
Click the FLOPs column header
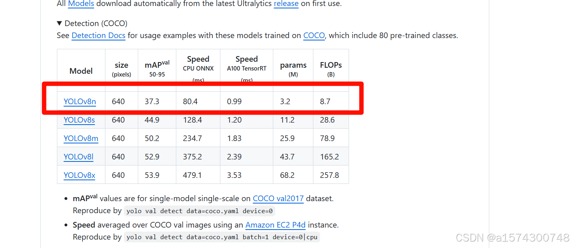pyautogui.click(x=331, y=65)
